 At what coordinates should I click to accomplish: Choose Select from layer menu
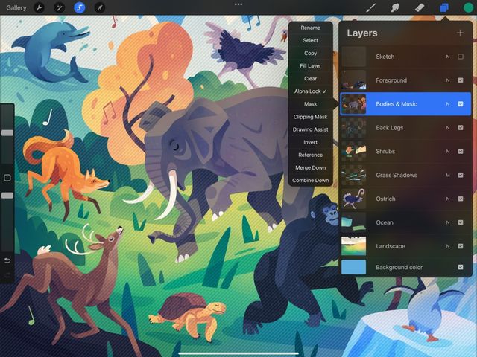(310, 40)
